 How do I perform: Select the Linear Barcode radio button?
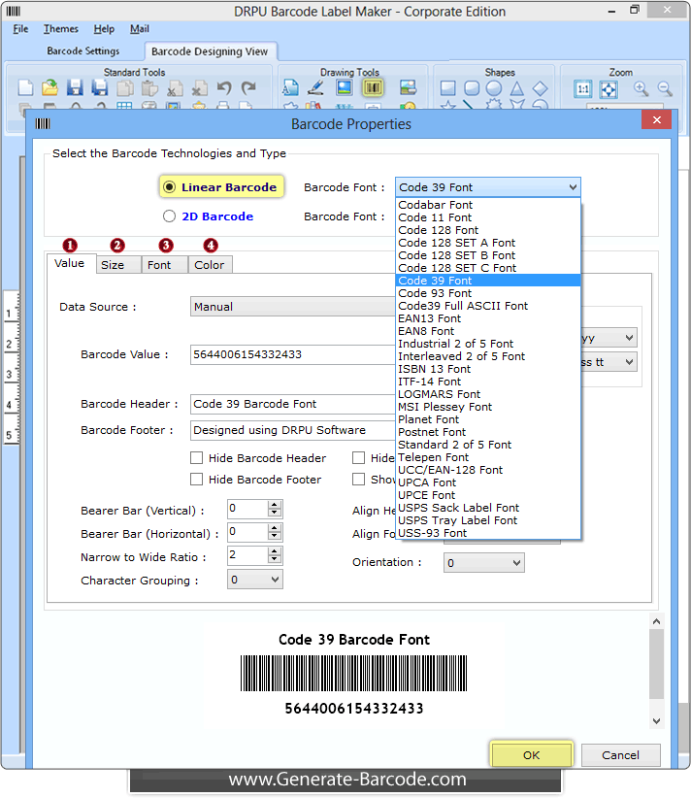170,187
